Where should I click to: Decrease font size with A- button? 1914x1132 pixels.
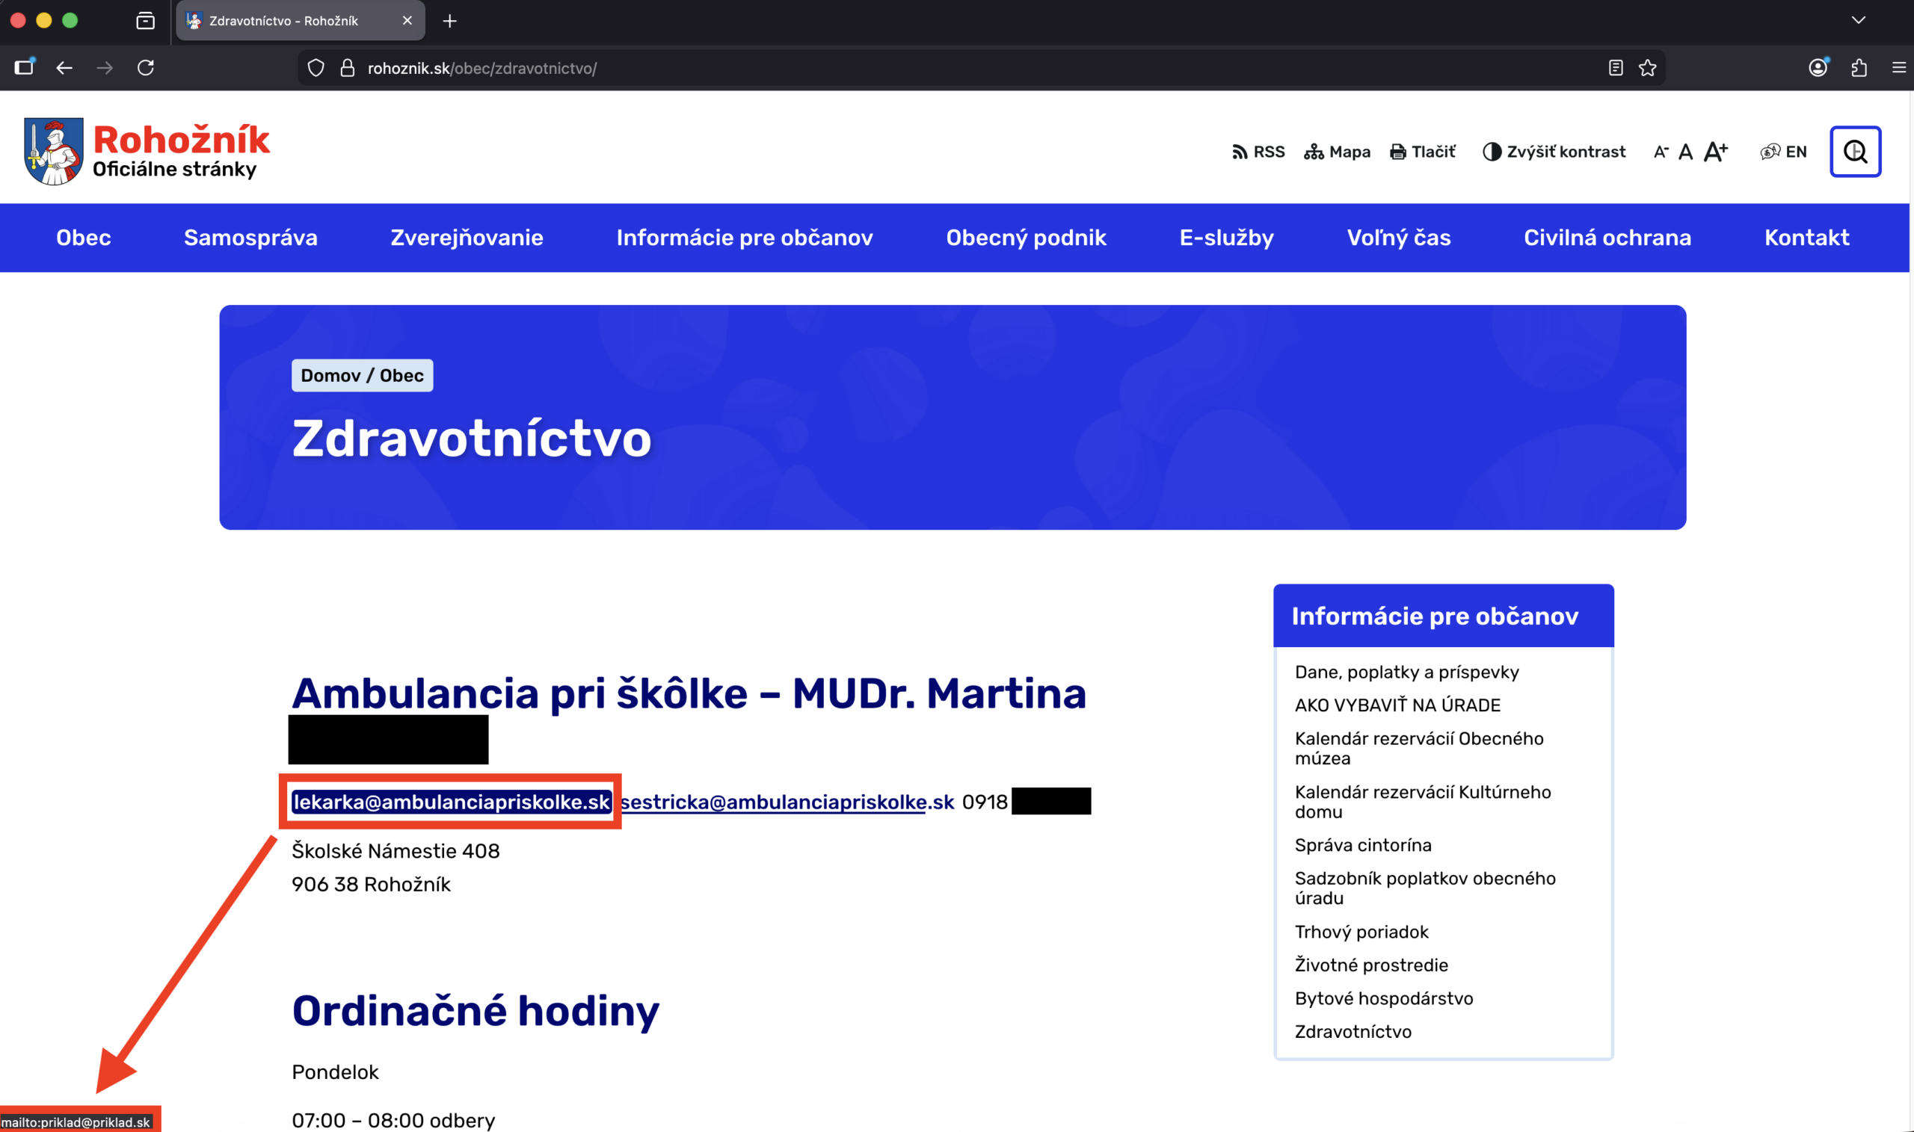pos(1661,152)
